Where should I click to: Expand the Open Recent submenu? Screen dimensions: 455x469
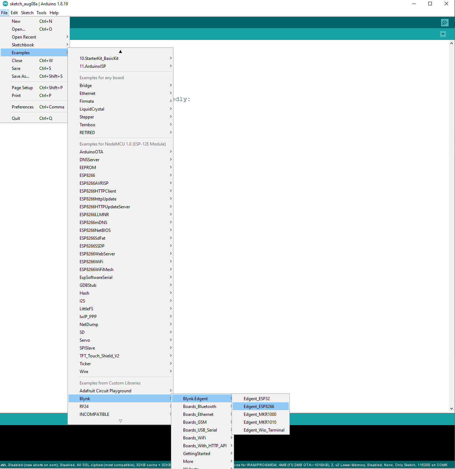pos(34,37)
